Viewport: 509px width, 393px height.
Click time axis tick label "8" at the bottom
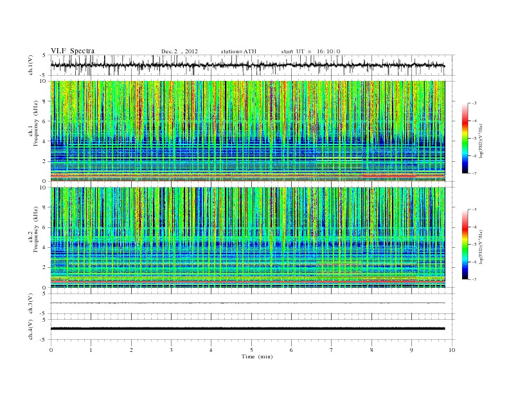pyautogui.click(x=371, y=350)
